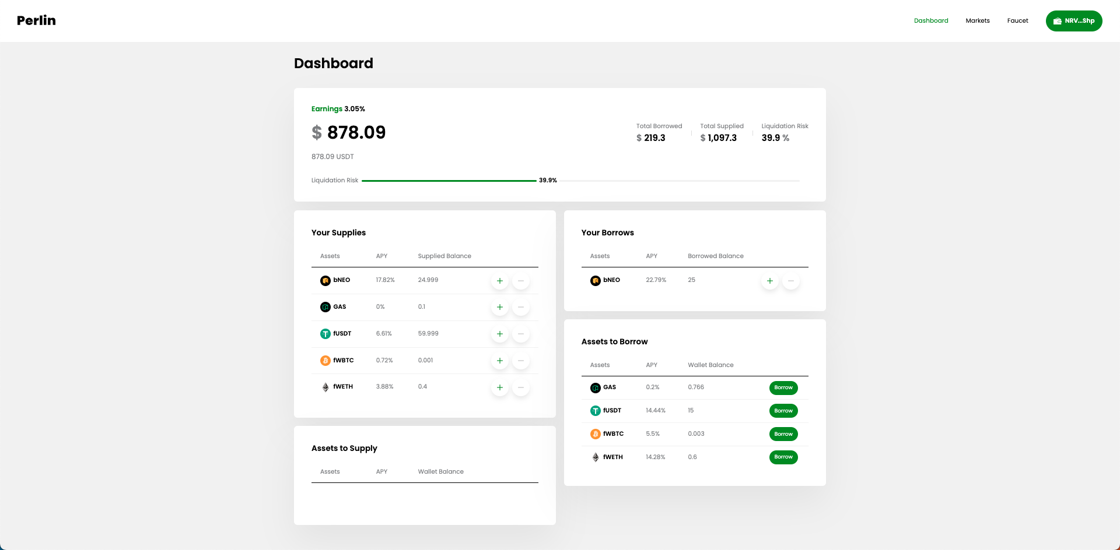The width and height of the screenshot is (1120, 550).
Task: Add more fWETH via plus icon
Action: click(x=499, y=387)
